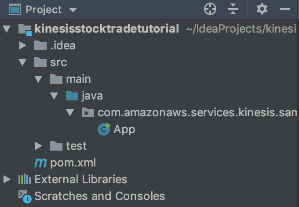This screenshot has width=299, height=207.
Task: Collapse the src folder arrow
Action: (23, 62)
